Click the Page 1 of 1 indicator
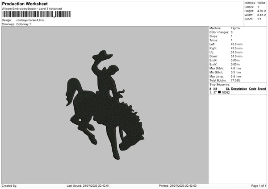 click(x=259, y=186)
